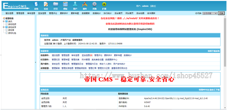
Task: Open the 系统参数设置 quick link
Action: [97, 60]
